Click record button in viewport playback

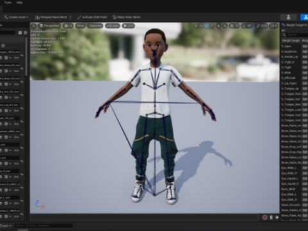[x=265, y=218]
